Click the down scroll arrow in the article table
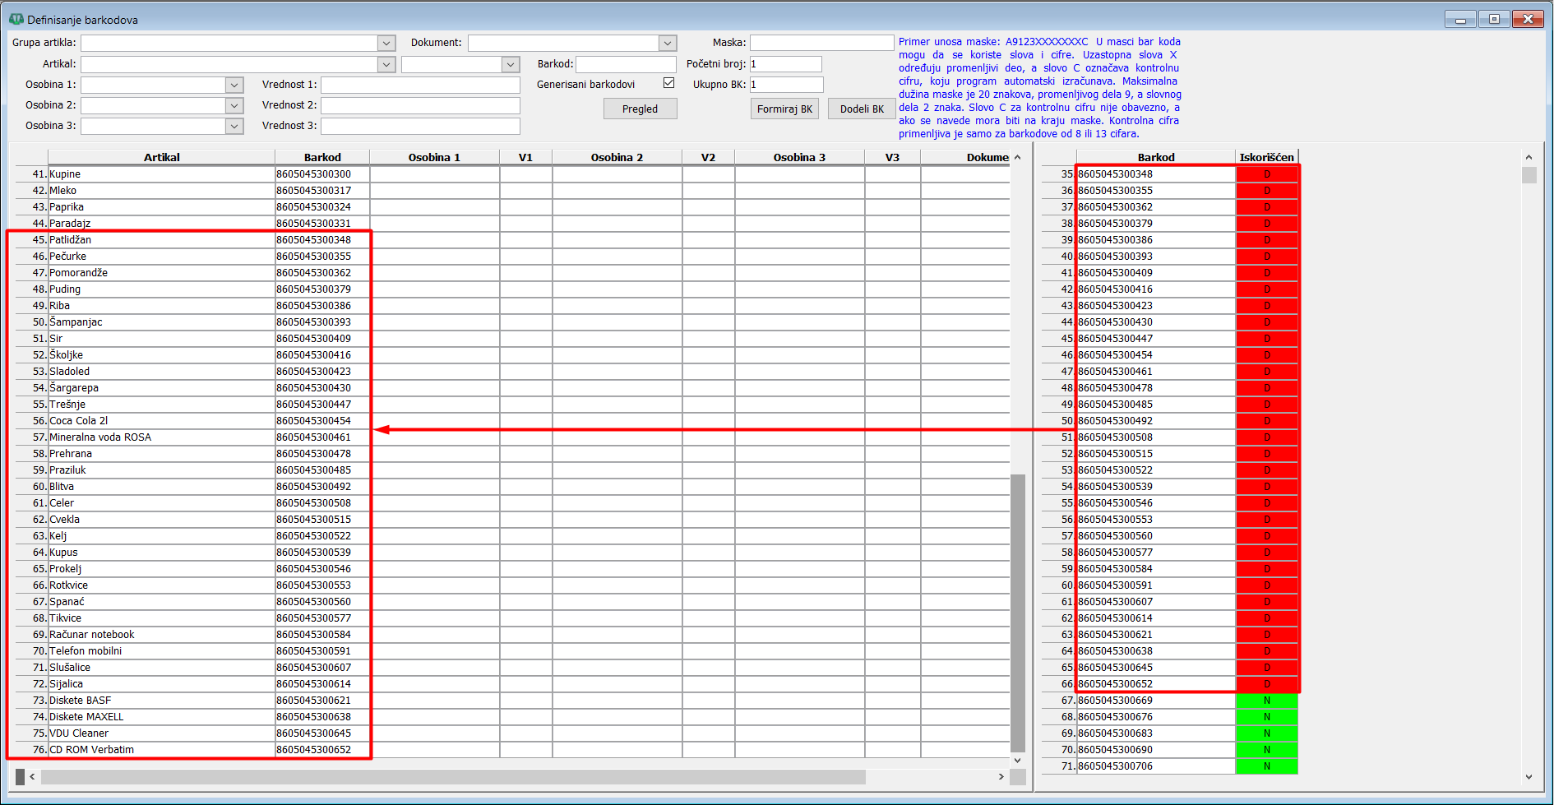1554x805 pixels. coord(1018,761)
